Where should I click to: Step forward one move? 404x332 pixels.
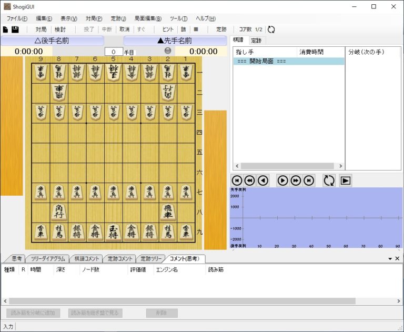[282, 180]
